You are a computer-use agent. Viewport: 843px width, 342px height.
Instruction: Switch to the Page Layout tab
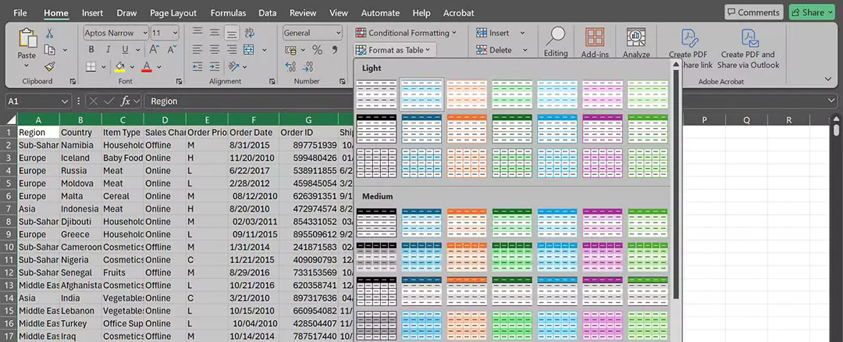(x=173, y=12)
